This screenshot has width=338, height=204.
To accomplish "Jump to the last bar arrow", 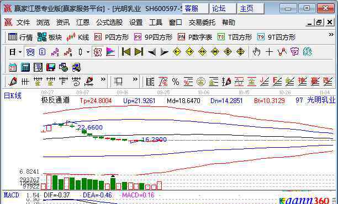I will click(x=139, y=52).
